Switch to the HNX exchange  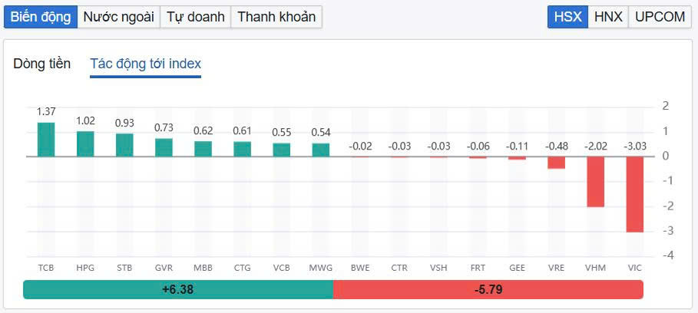click(x=608, y=17)
